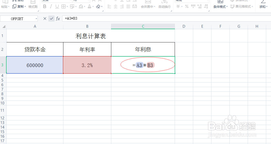Viewport: 271px width, 144px height.
Task: Open the border style dropdown arrow
Action: click(67, 7)
